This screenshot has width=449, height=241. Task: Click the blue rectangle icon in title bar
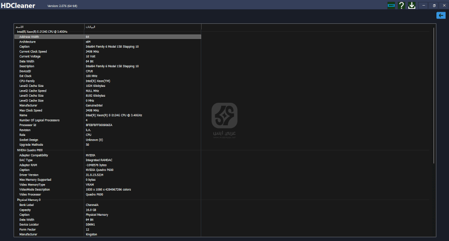(391, 5)
